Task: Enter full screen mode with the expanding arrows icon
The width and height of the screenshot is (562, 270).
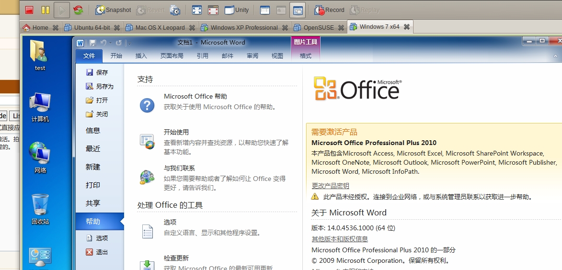Action: [x=196, y=10]
